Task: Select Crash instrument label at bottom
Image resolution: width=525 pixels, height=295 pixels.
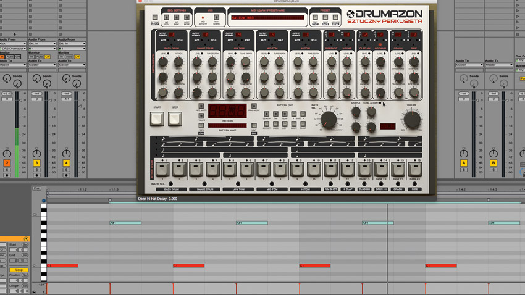Action: tap(398, 189)
